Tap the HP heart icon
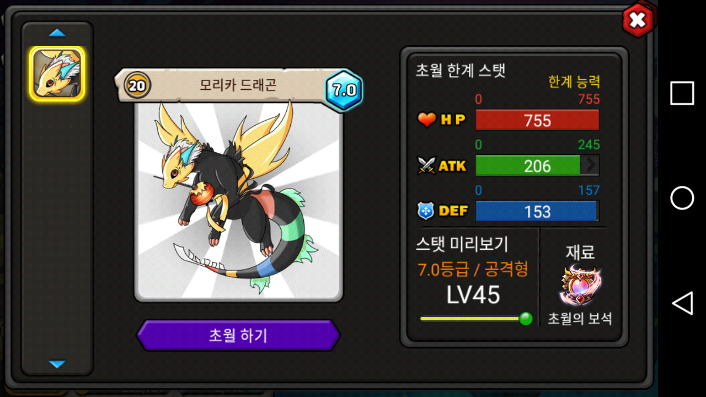This screenshot has width=706, height=397. [427, 120]
